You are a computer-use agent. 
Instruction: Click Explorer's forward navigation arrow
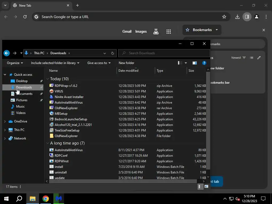15,53
